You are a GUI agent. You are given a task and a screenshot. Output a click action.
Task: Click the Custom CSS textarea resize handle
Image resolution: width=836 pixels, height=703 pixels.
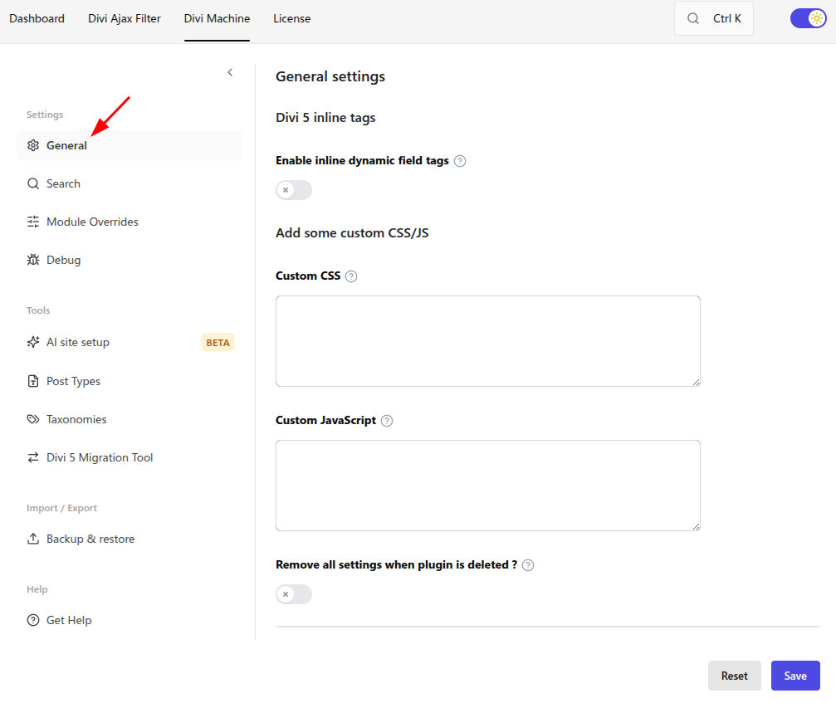click(x=697, y=382)
